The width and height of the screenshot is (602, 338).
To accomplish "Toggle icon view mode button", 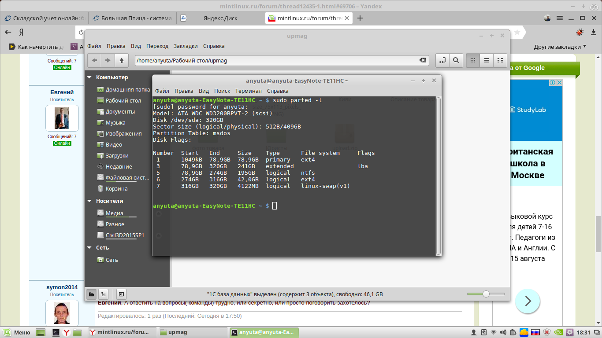I will 473,60.
